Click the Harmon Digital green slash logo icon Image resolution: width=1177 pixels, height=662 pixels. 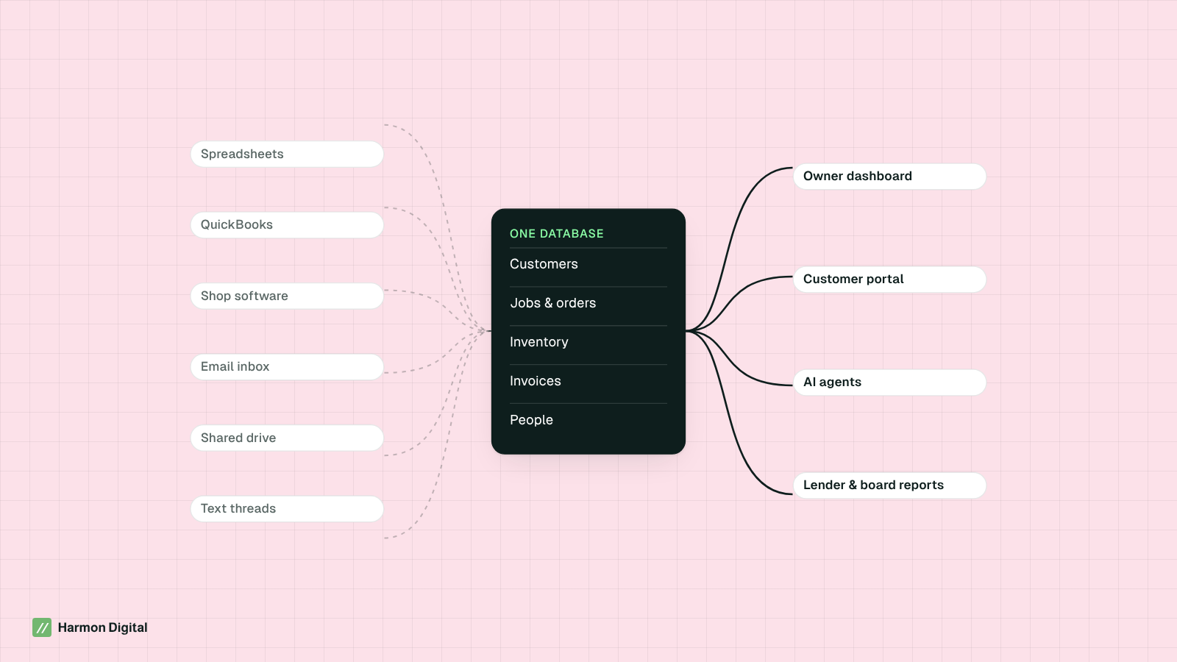42,627
